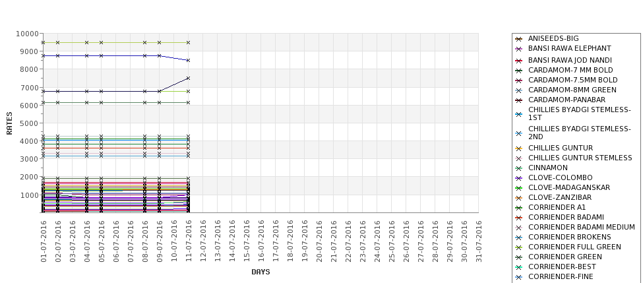Click the 05-07-2016 date label

point(102,241)
